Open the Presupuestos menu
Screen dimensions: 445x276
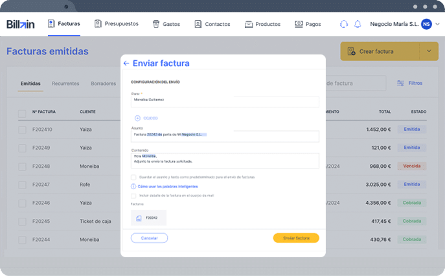tap(116, 24)
